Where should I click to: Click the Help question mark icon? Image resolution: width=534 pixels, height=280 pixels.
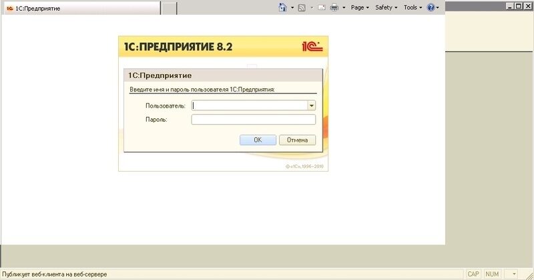[x=431, y=7]
